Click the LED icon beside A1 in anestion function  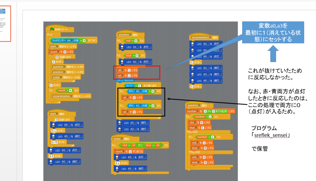122,47
